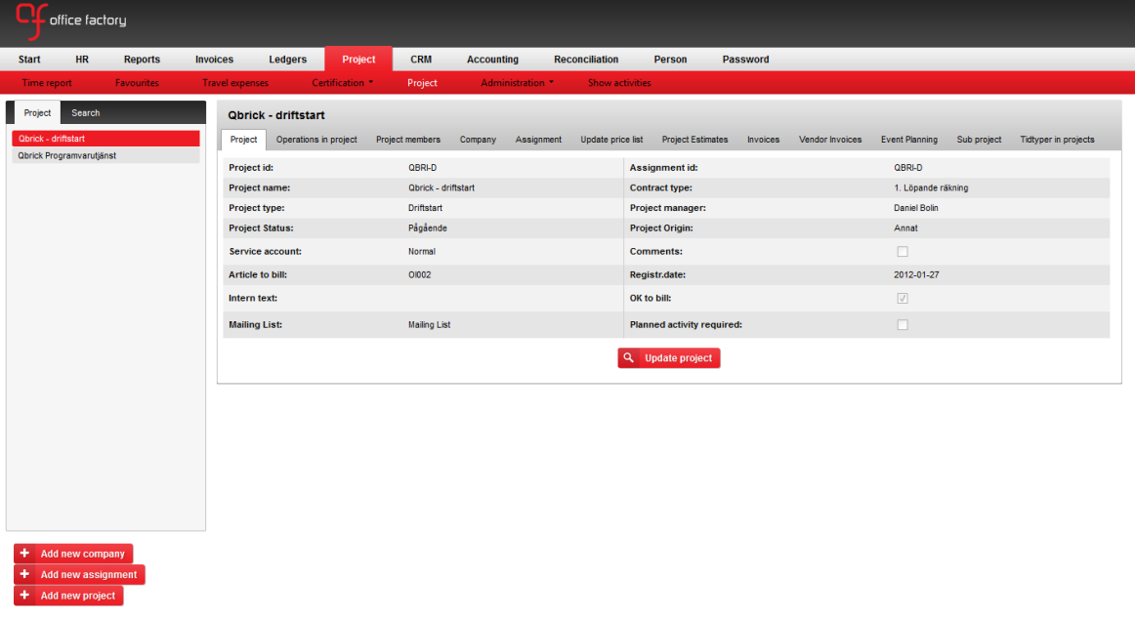
Task: Open the Tidtyper in projects tab
Action: (1057, 140)
